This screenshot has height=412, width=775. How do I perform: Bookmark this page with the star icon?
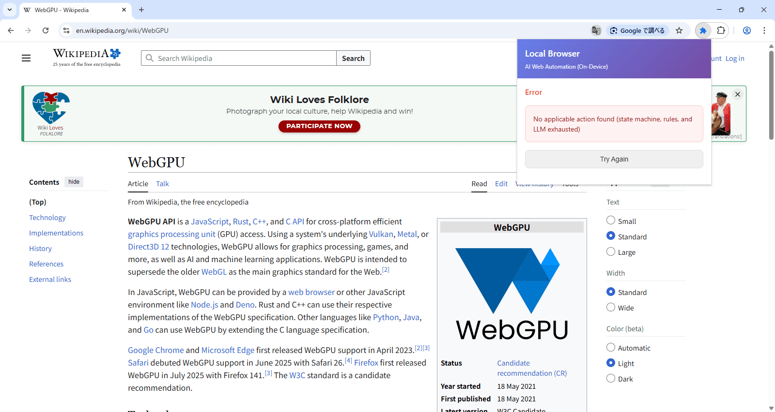(x=679, y=30)
